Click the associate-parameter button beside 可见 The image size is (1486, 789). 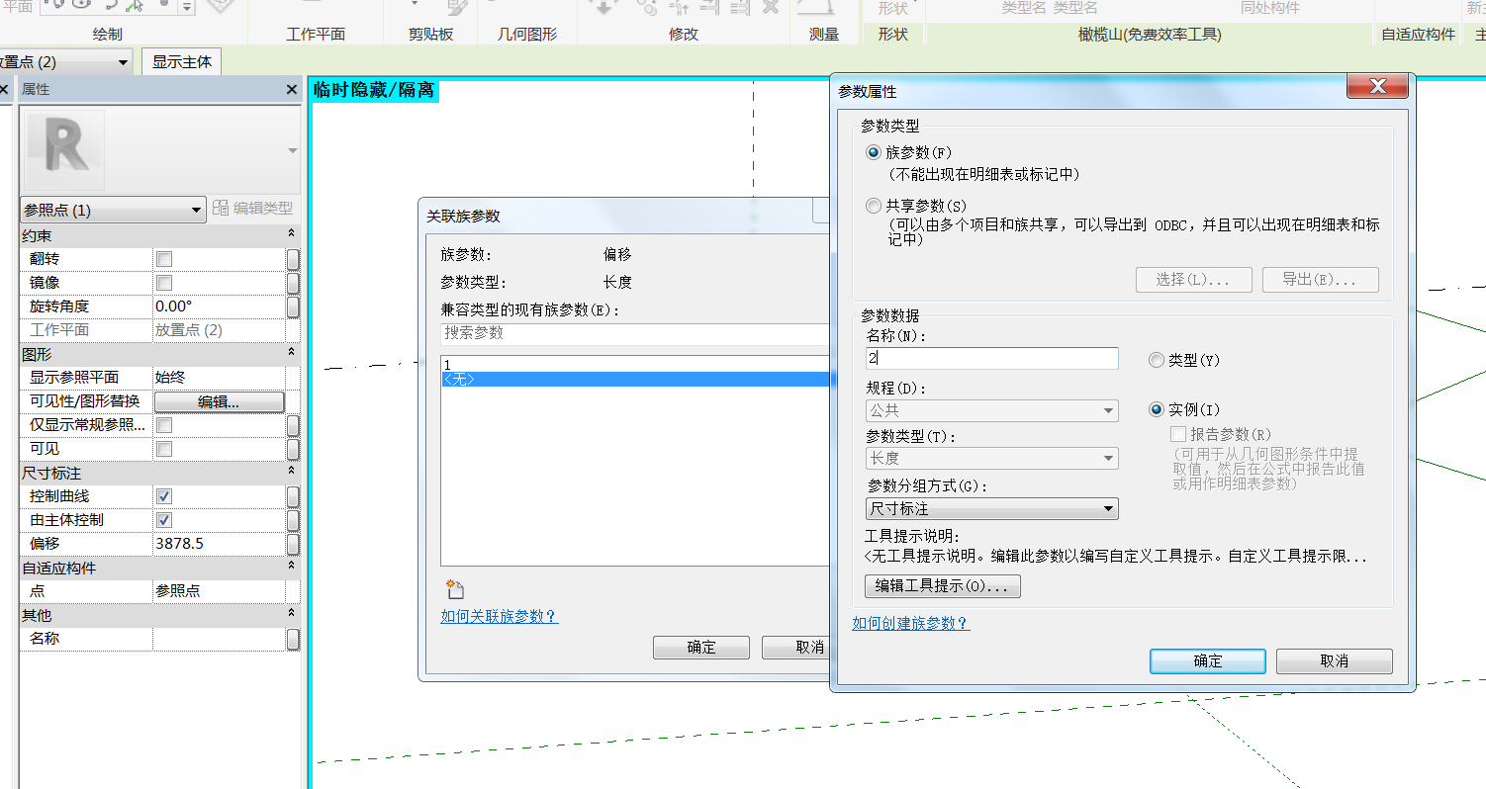(x=293, y=449)
